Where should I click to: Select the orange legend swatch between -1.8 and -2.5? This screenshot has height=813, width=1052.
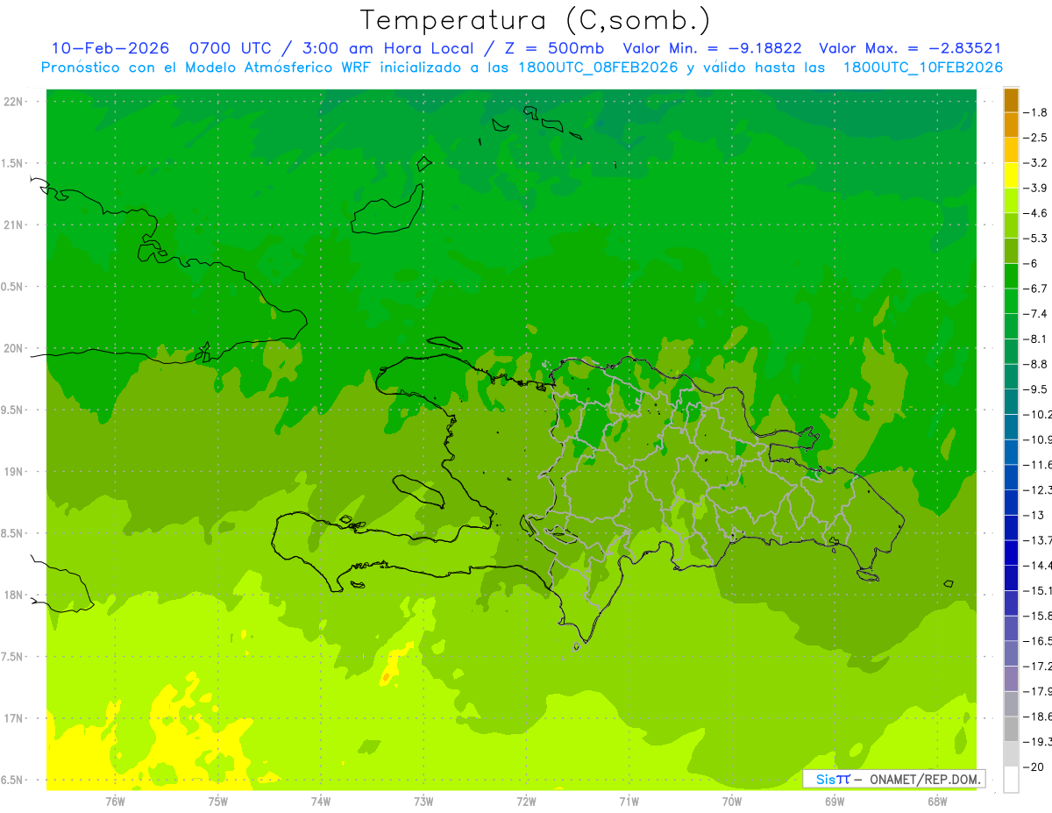click(1011, 125)
